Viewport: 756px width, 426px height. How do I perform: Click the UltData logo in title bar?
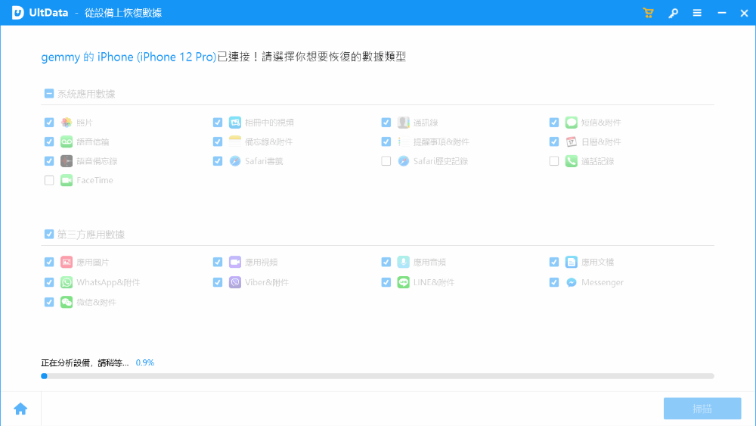(17, 13)
